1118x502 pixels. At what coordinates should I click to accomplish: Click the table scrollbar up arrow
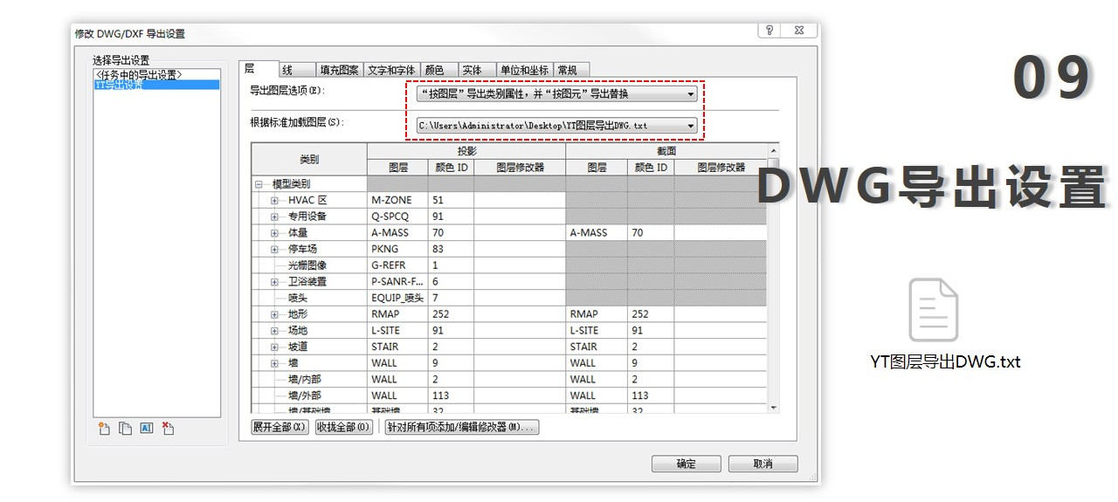click(773, 151)
